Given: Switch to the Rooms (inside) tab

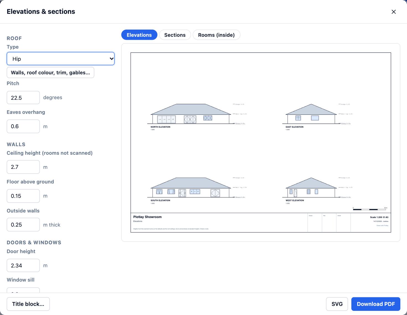Looking at the screenshot, I should pyautogui.click(x=216, y=35).
